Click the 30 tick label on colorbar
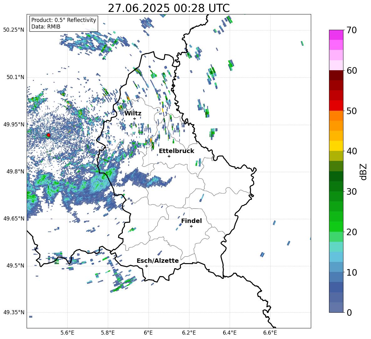371x339 pixels. coord(352,192)
